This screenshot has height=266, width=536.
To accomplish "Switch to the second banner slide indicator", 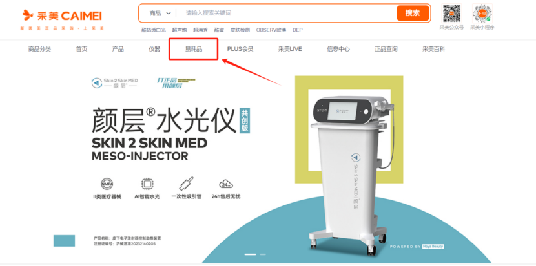I will click(x=263, y=254).
